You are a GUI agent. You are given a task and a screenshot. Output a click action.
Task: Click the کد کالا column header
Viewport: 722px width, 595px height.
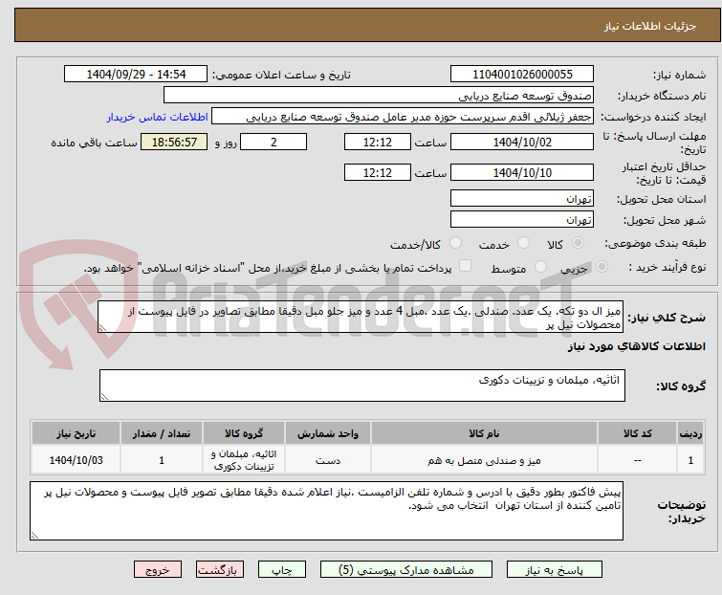point(637,433)
